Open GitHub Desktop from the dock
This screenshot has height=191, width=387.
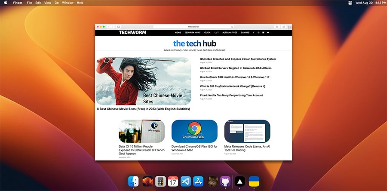(225, 182)
